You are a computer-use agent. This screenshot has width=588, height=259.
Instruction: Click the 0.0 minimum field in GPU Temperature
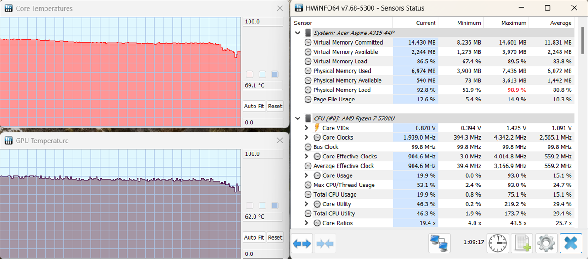(263, 254)
